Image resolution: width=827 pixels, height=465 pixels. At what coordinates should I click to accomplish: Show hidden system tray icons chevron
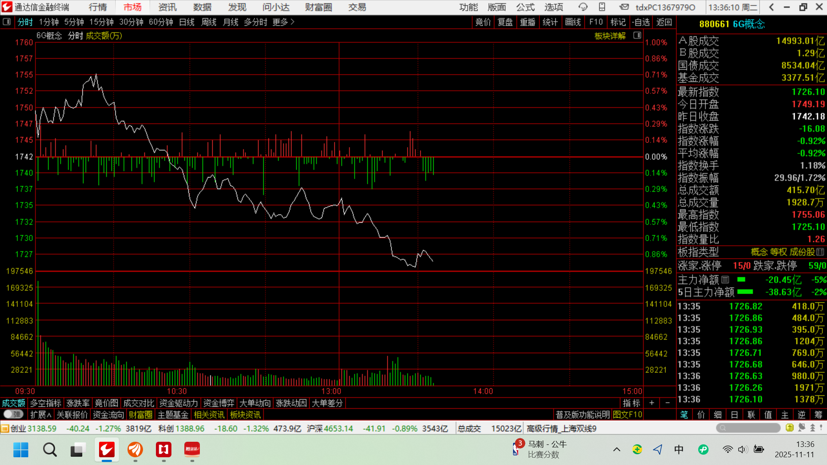click(616, 449)
